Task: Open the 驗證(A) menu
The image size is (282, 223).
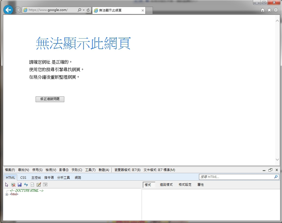Action: 104,170
